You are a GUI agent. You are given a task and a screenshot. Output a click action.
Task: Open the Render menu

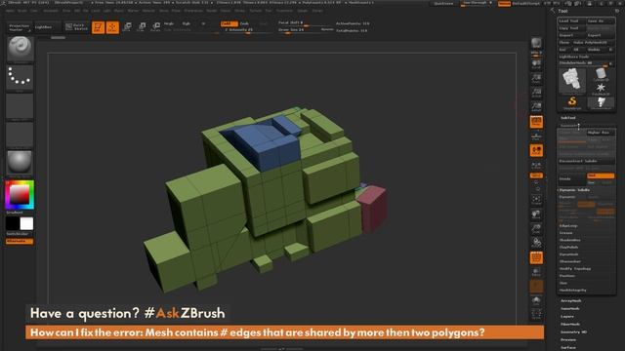tap(211, 11)
